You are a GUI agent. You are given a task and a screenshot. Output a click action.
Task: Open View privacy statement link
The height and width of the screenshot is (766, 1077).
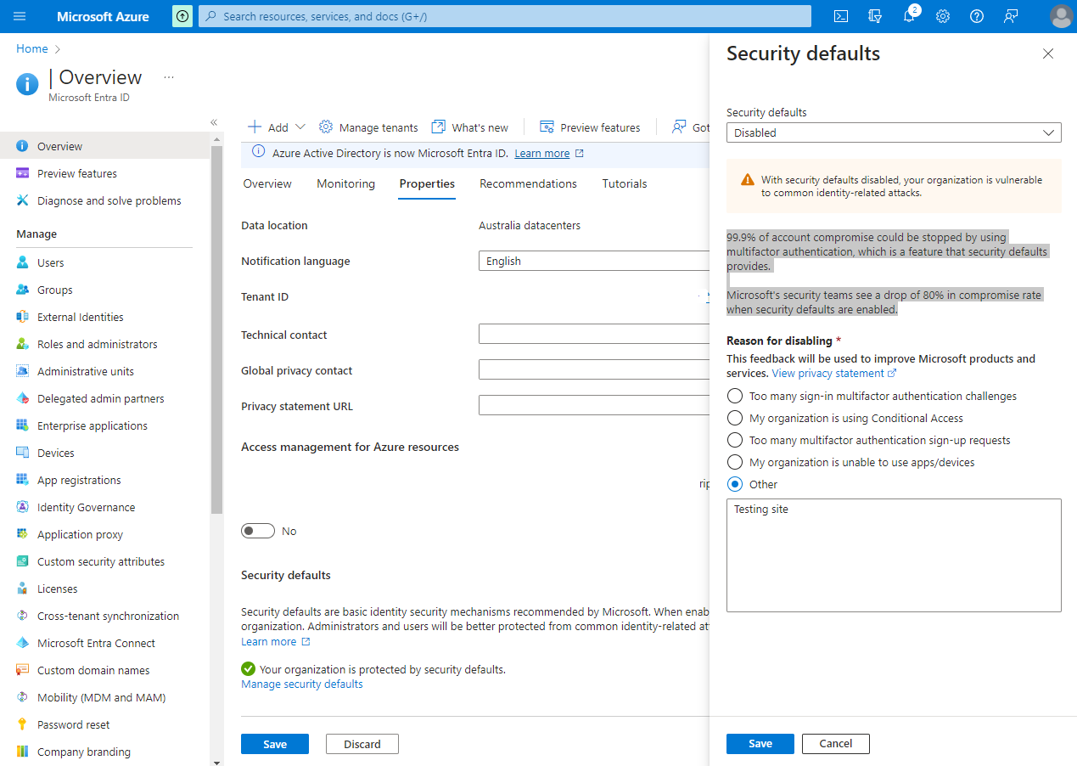coord(834,373)
